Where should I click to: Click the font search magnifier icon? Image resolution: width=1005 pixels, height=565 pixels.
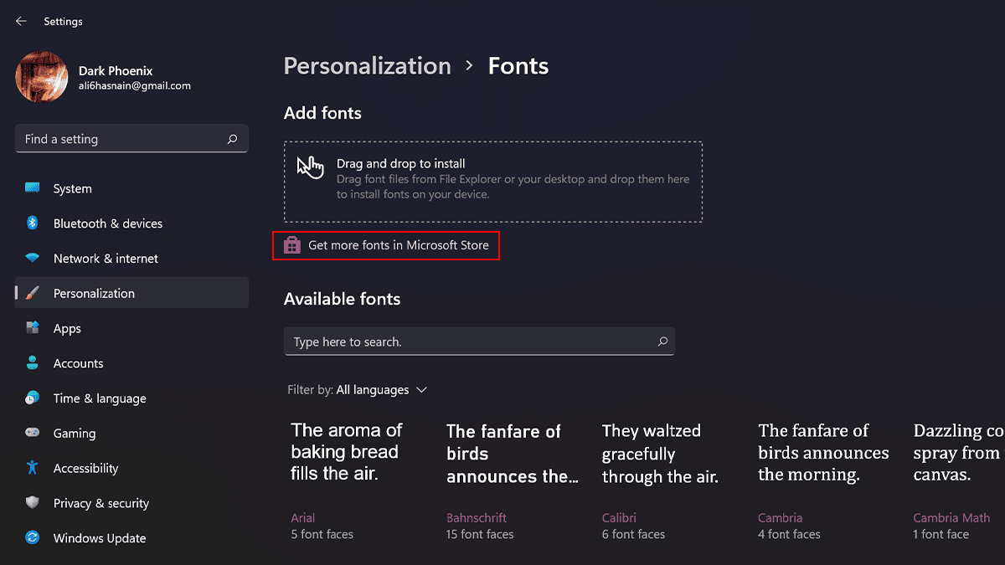pos(662,342)
